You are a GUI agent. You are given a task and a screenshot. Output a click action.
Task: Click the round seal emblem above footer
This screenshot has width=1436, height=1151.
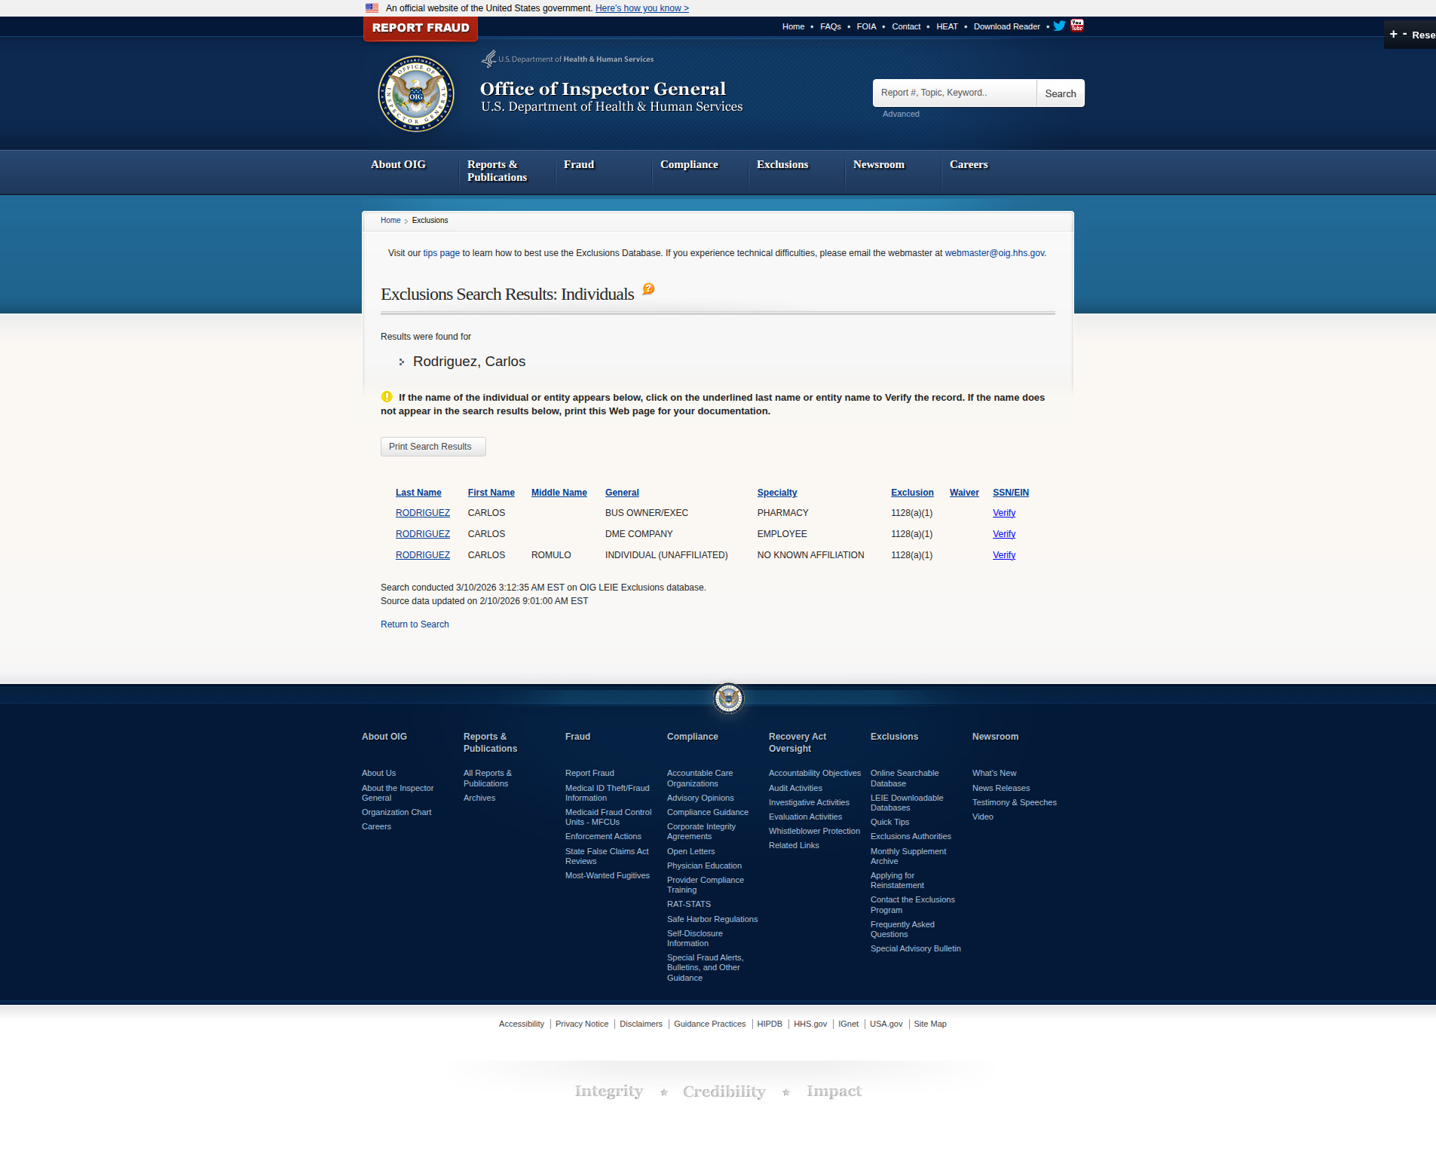coord(728,698)
